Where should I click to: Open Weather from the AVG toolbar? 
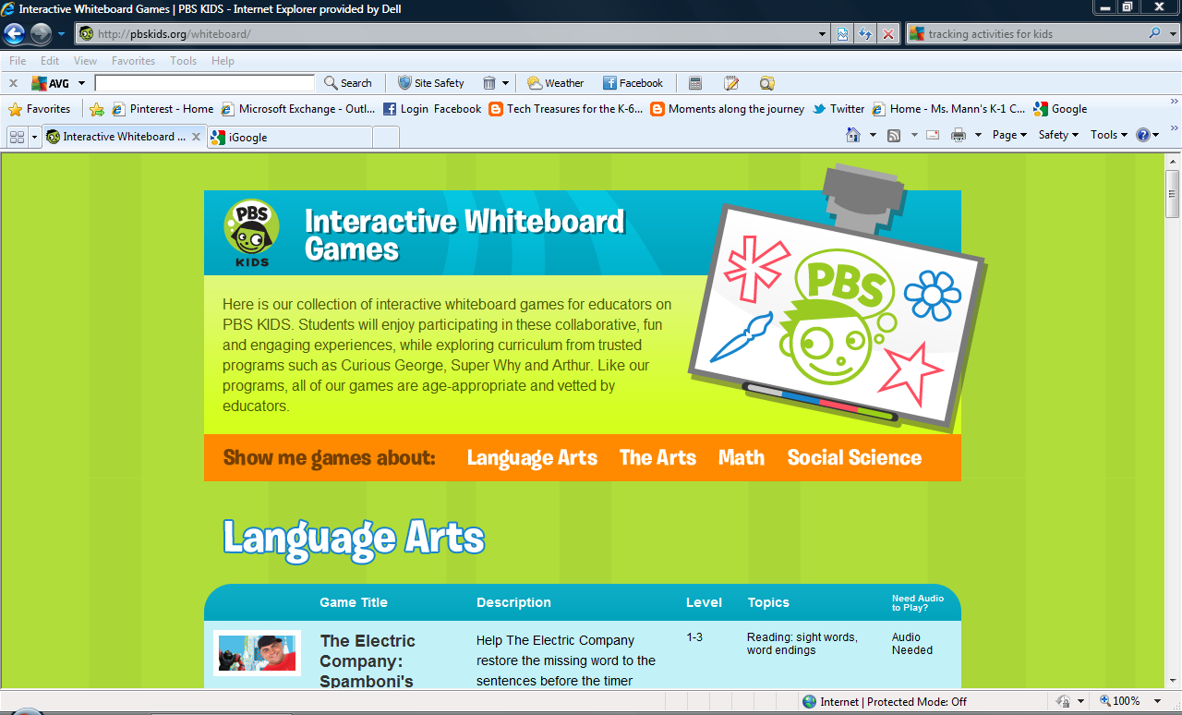point(555,82)
